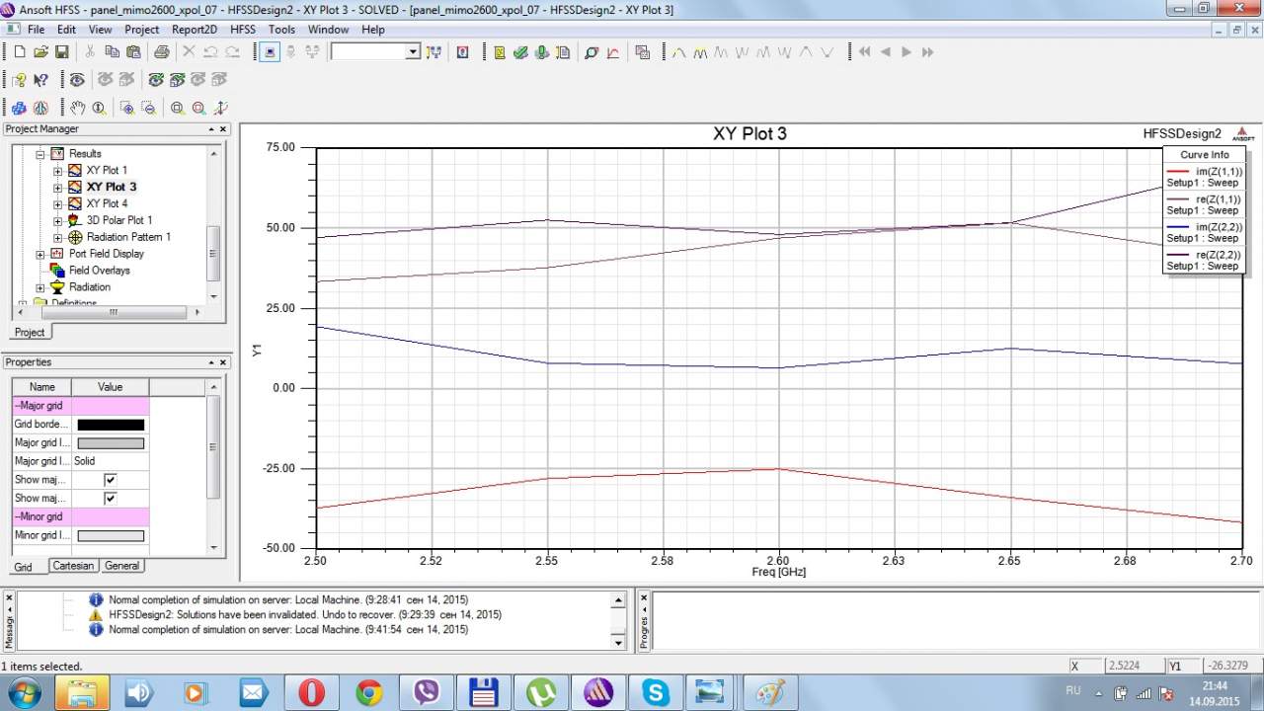The height and width of the screenshot is (711, 1264).
Task: Select XY Plot 4 in the project tree
Action: coord(107,203)
